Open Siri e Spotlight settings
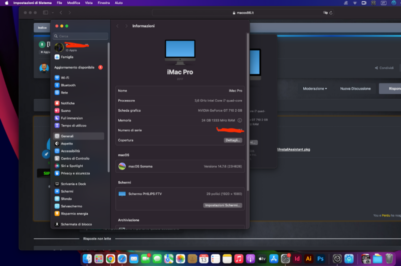 [x=72, y=166]
